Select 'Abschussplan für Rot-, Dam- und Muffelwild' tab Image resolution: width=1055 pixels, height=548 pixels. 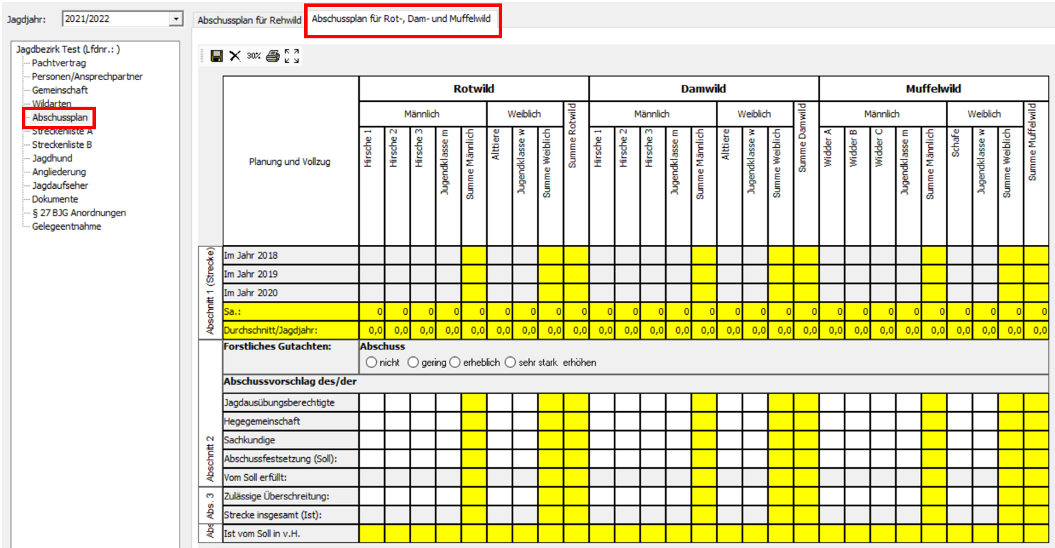coord(401,19)
